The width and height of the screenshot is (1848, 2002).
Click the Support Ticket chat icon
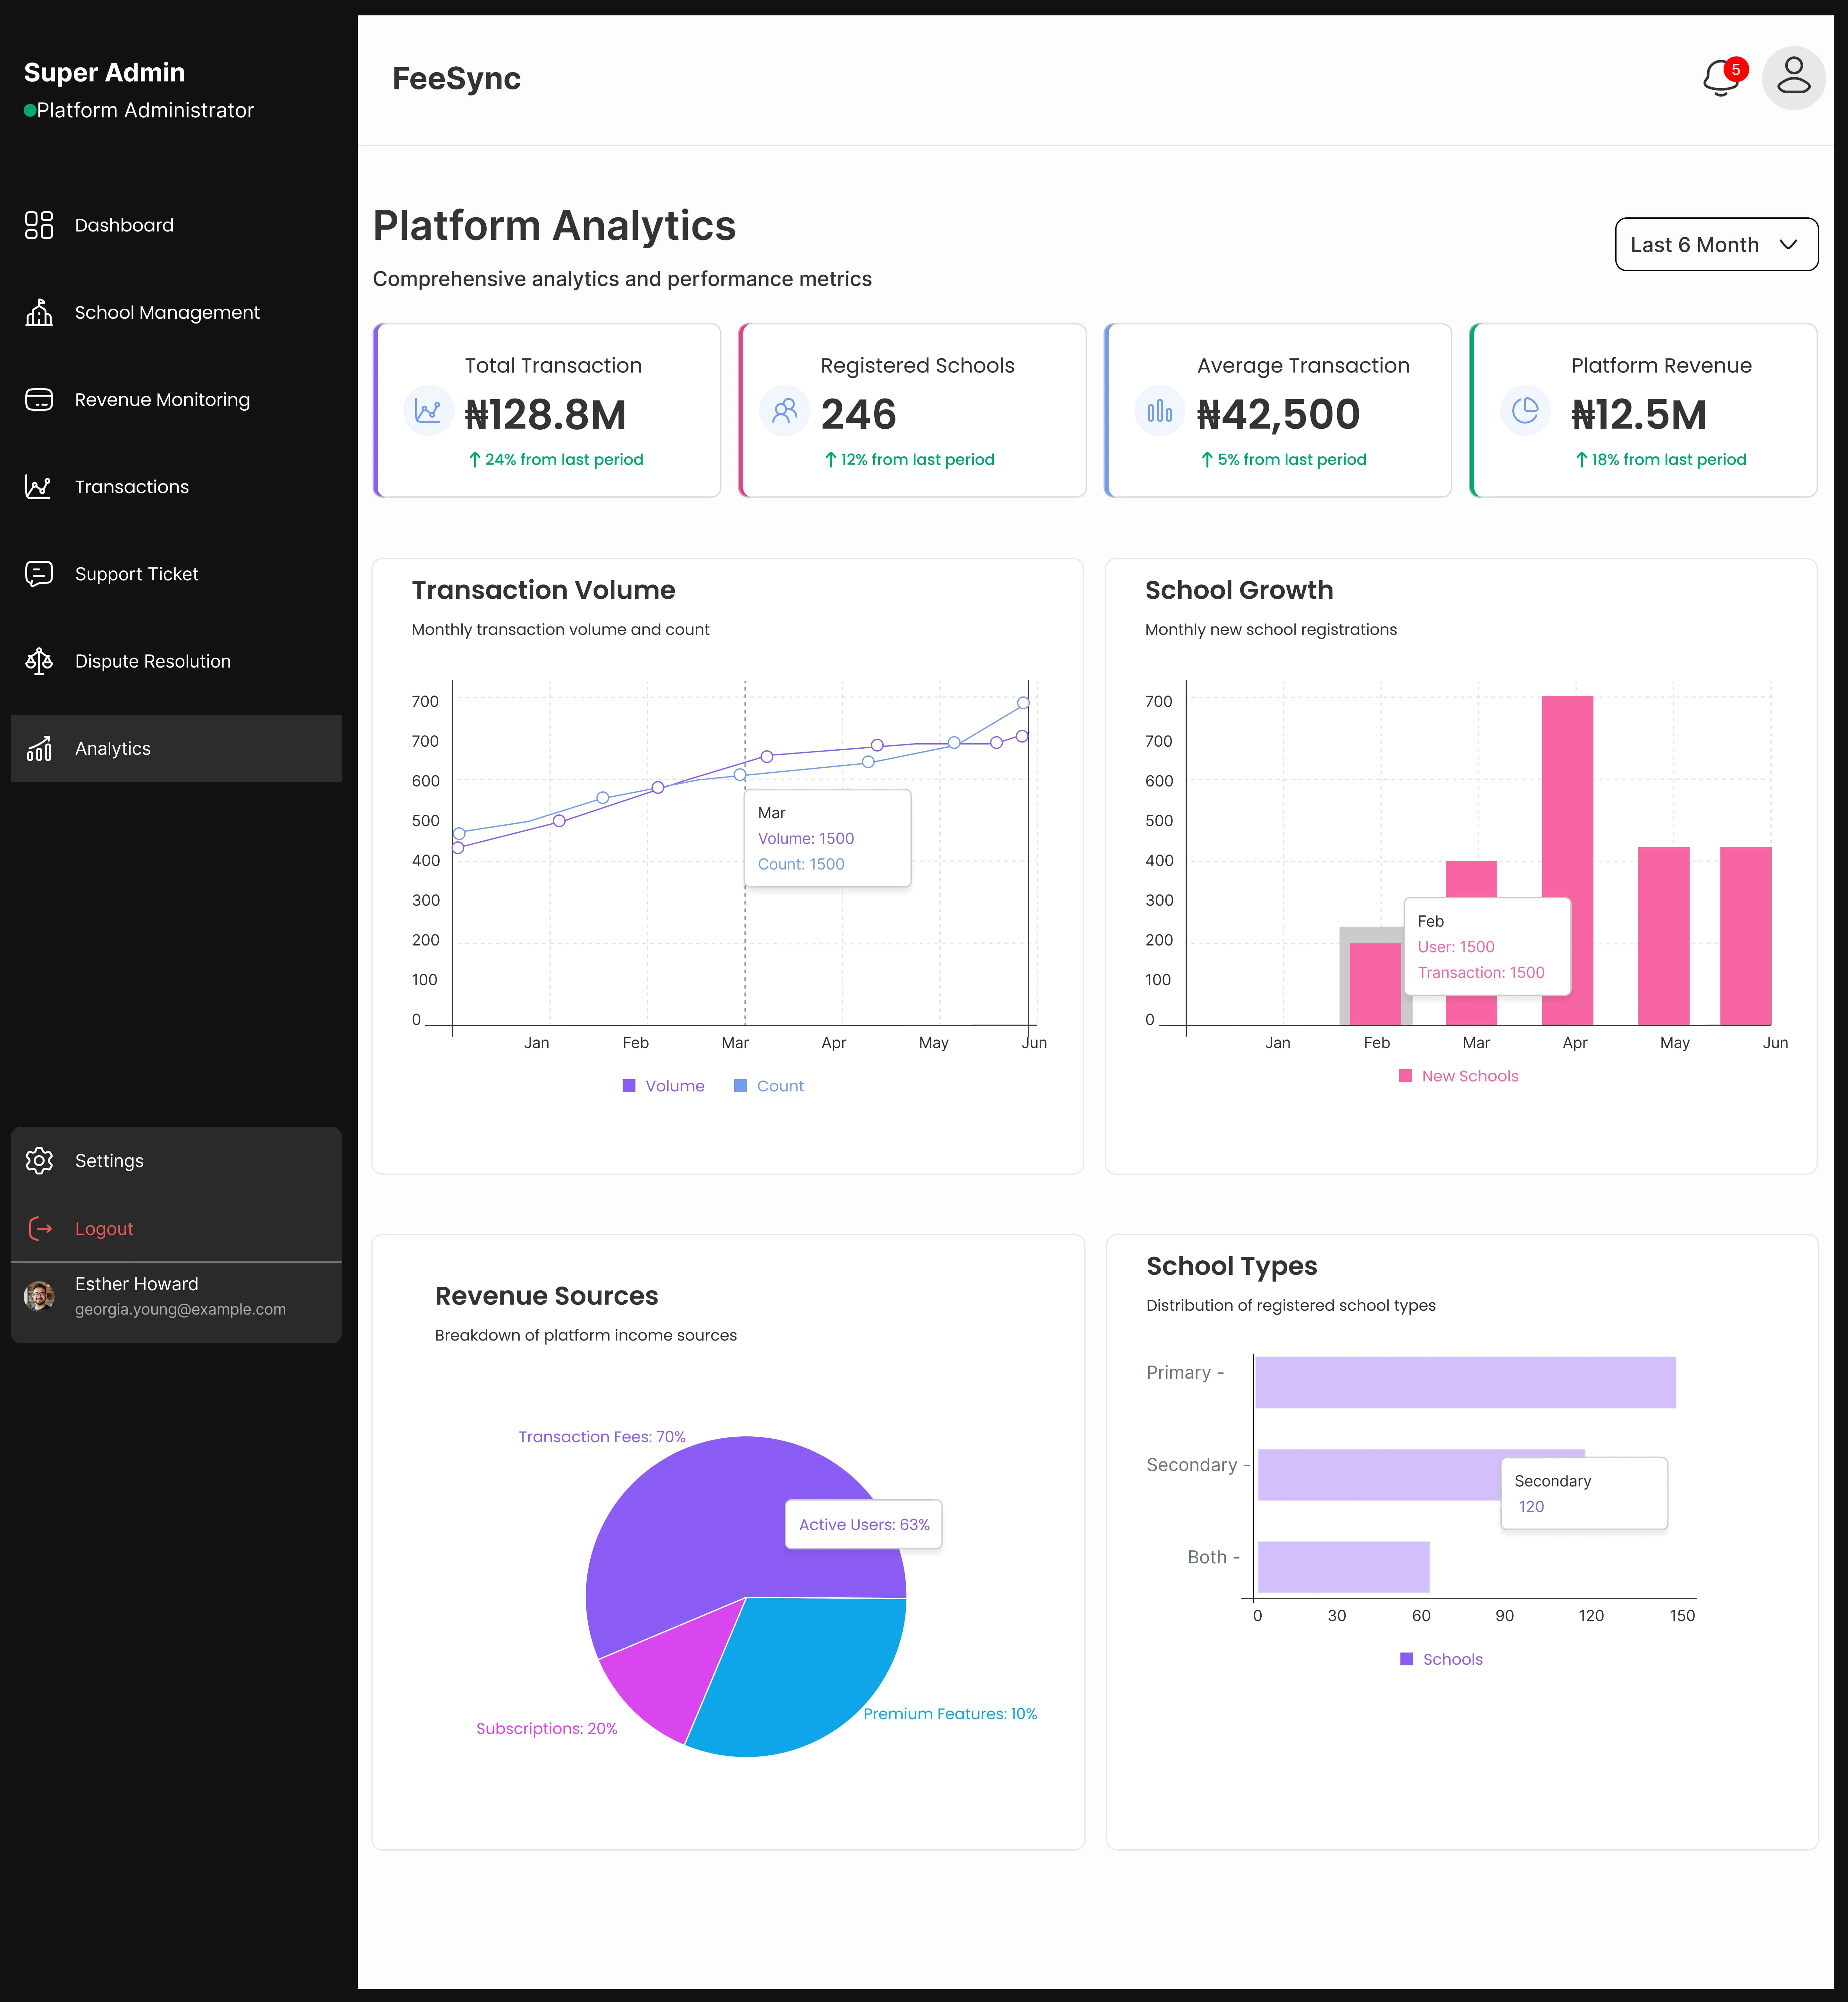pyautogui.click(x=39, y=574)
